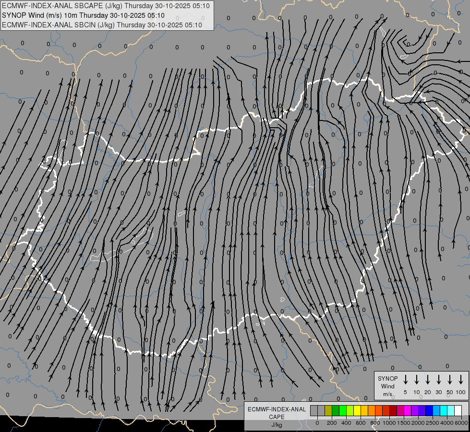Select the sky blue CAPE swatch after 2500
The image size is (470, 432).
tap(437, 410)
